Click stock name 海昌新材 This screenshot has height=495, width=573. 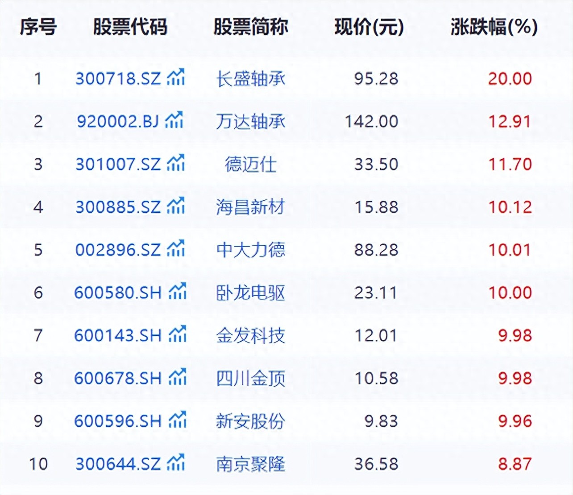pyautogui.click(x=250, y=207)
